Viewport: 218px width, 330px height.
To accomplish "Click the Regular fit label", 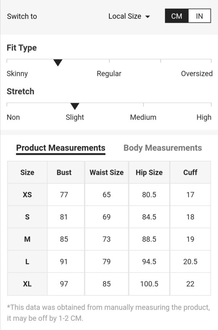I will (109, 73).
